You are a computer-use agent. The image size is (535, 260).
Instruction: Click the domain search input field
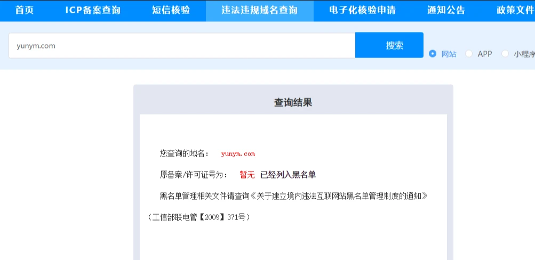(181, 46)
